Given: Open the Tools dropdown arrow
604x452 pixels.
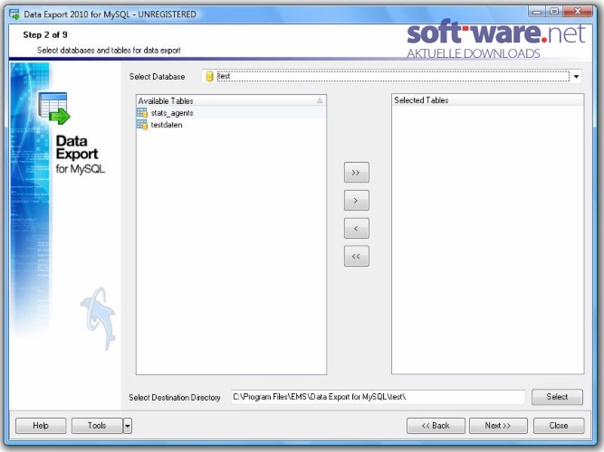Looking at the screenshot, I should (128, 426).
